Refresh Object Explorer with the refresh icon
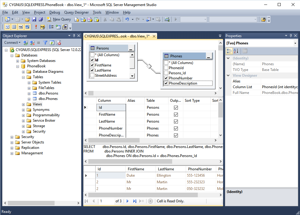The image size is (300, 215). pyautogui.click(x=52, y=43)
